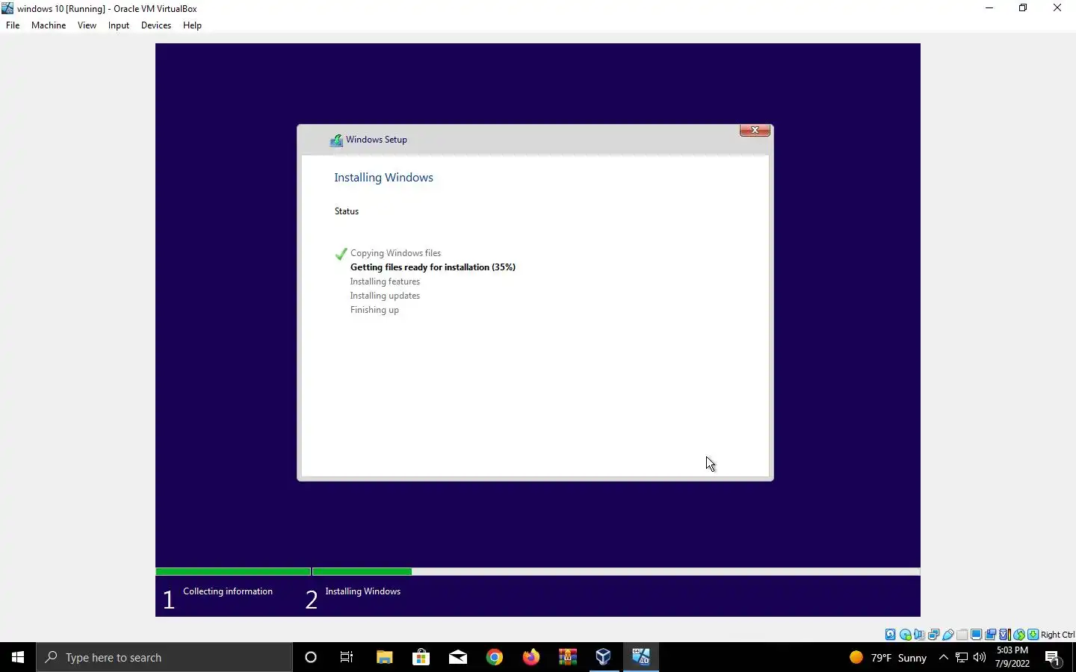This screenshot has width=1076, height=672.
Task: Click the Installing Windows heading
Action: pos(383,177)
